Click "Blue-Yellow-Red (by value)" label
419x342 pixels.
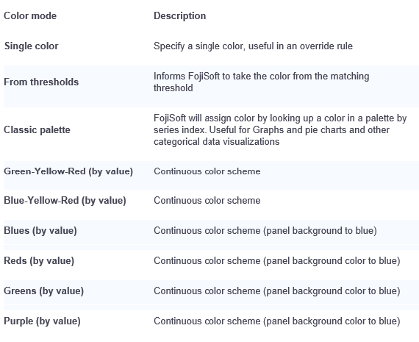click(x=65, y=200)
